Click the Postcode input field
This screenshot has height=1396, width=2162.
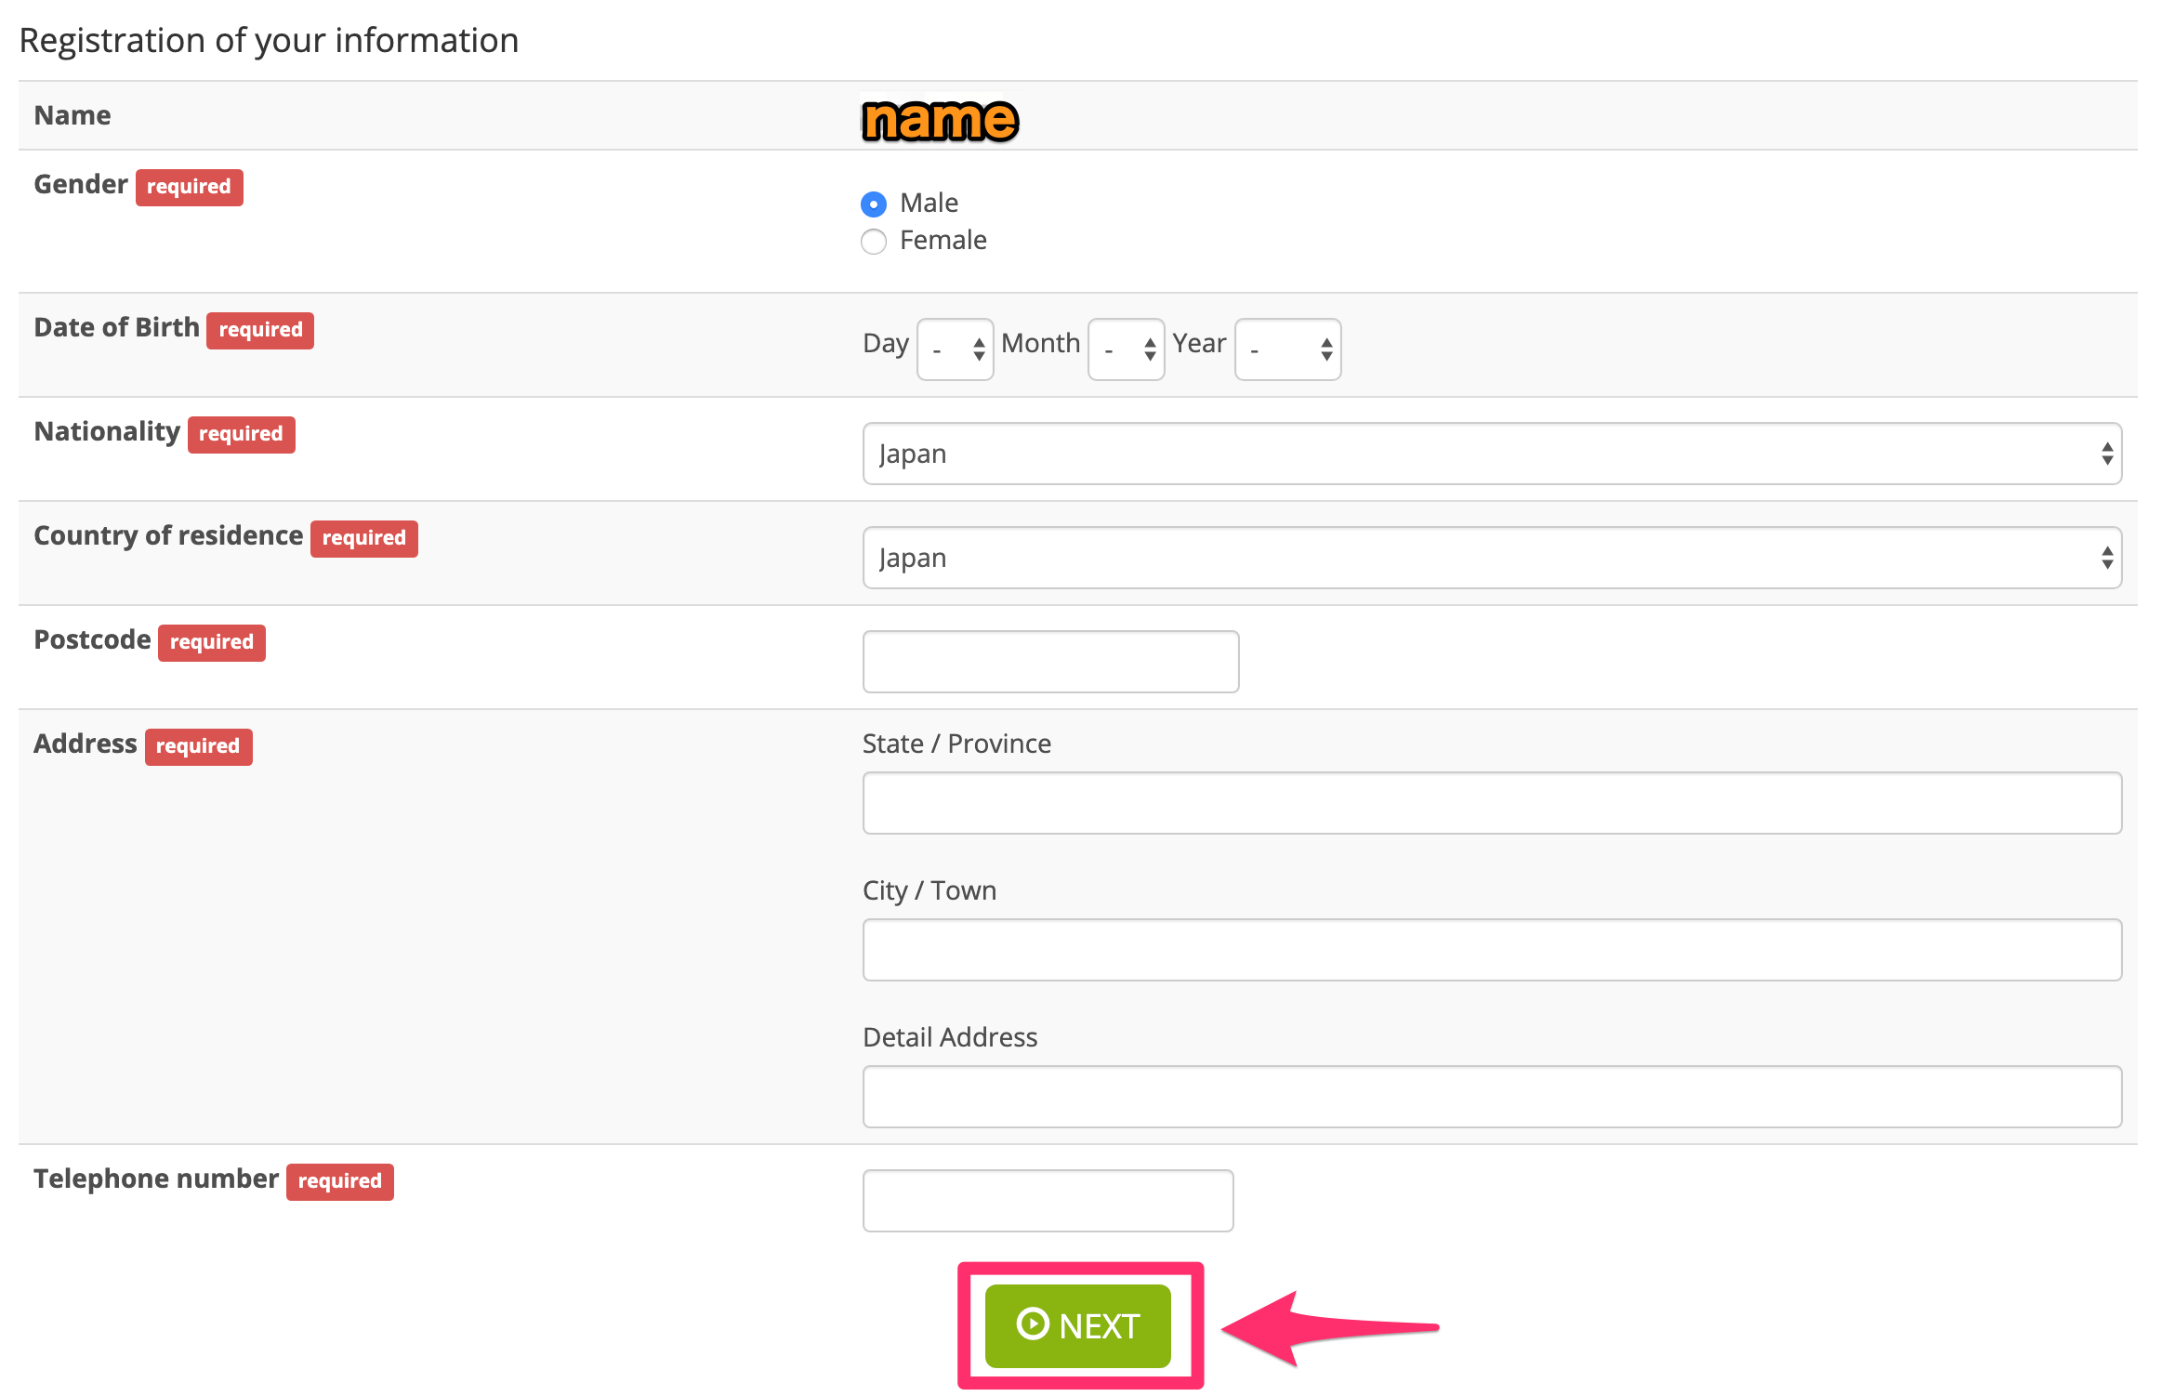1050,662
